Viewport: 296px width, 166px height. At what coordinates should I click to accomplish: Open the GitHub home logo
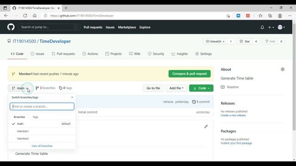pos(11,27)
